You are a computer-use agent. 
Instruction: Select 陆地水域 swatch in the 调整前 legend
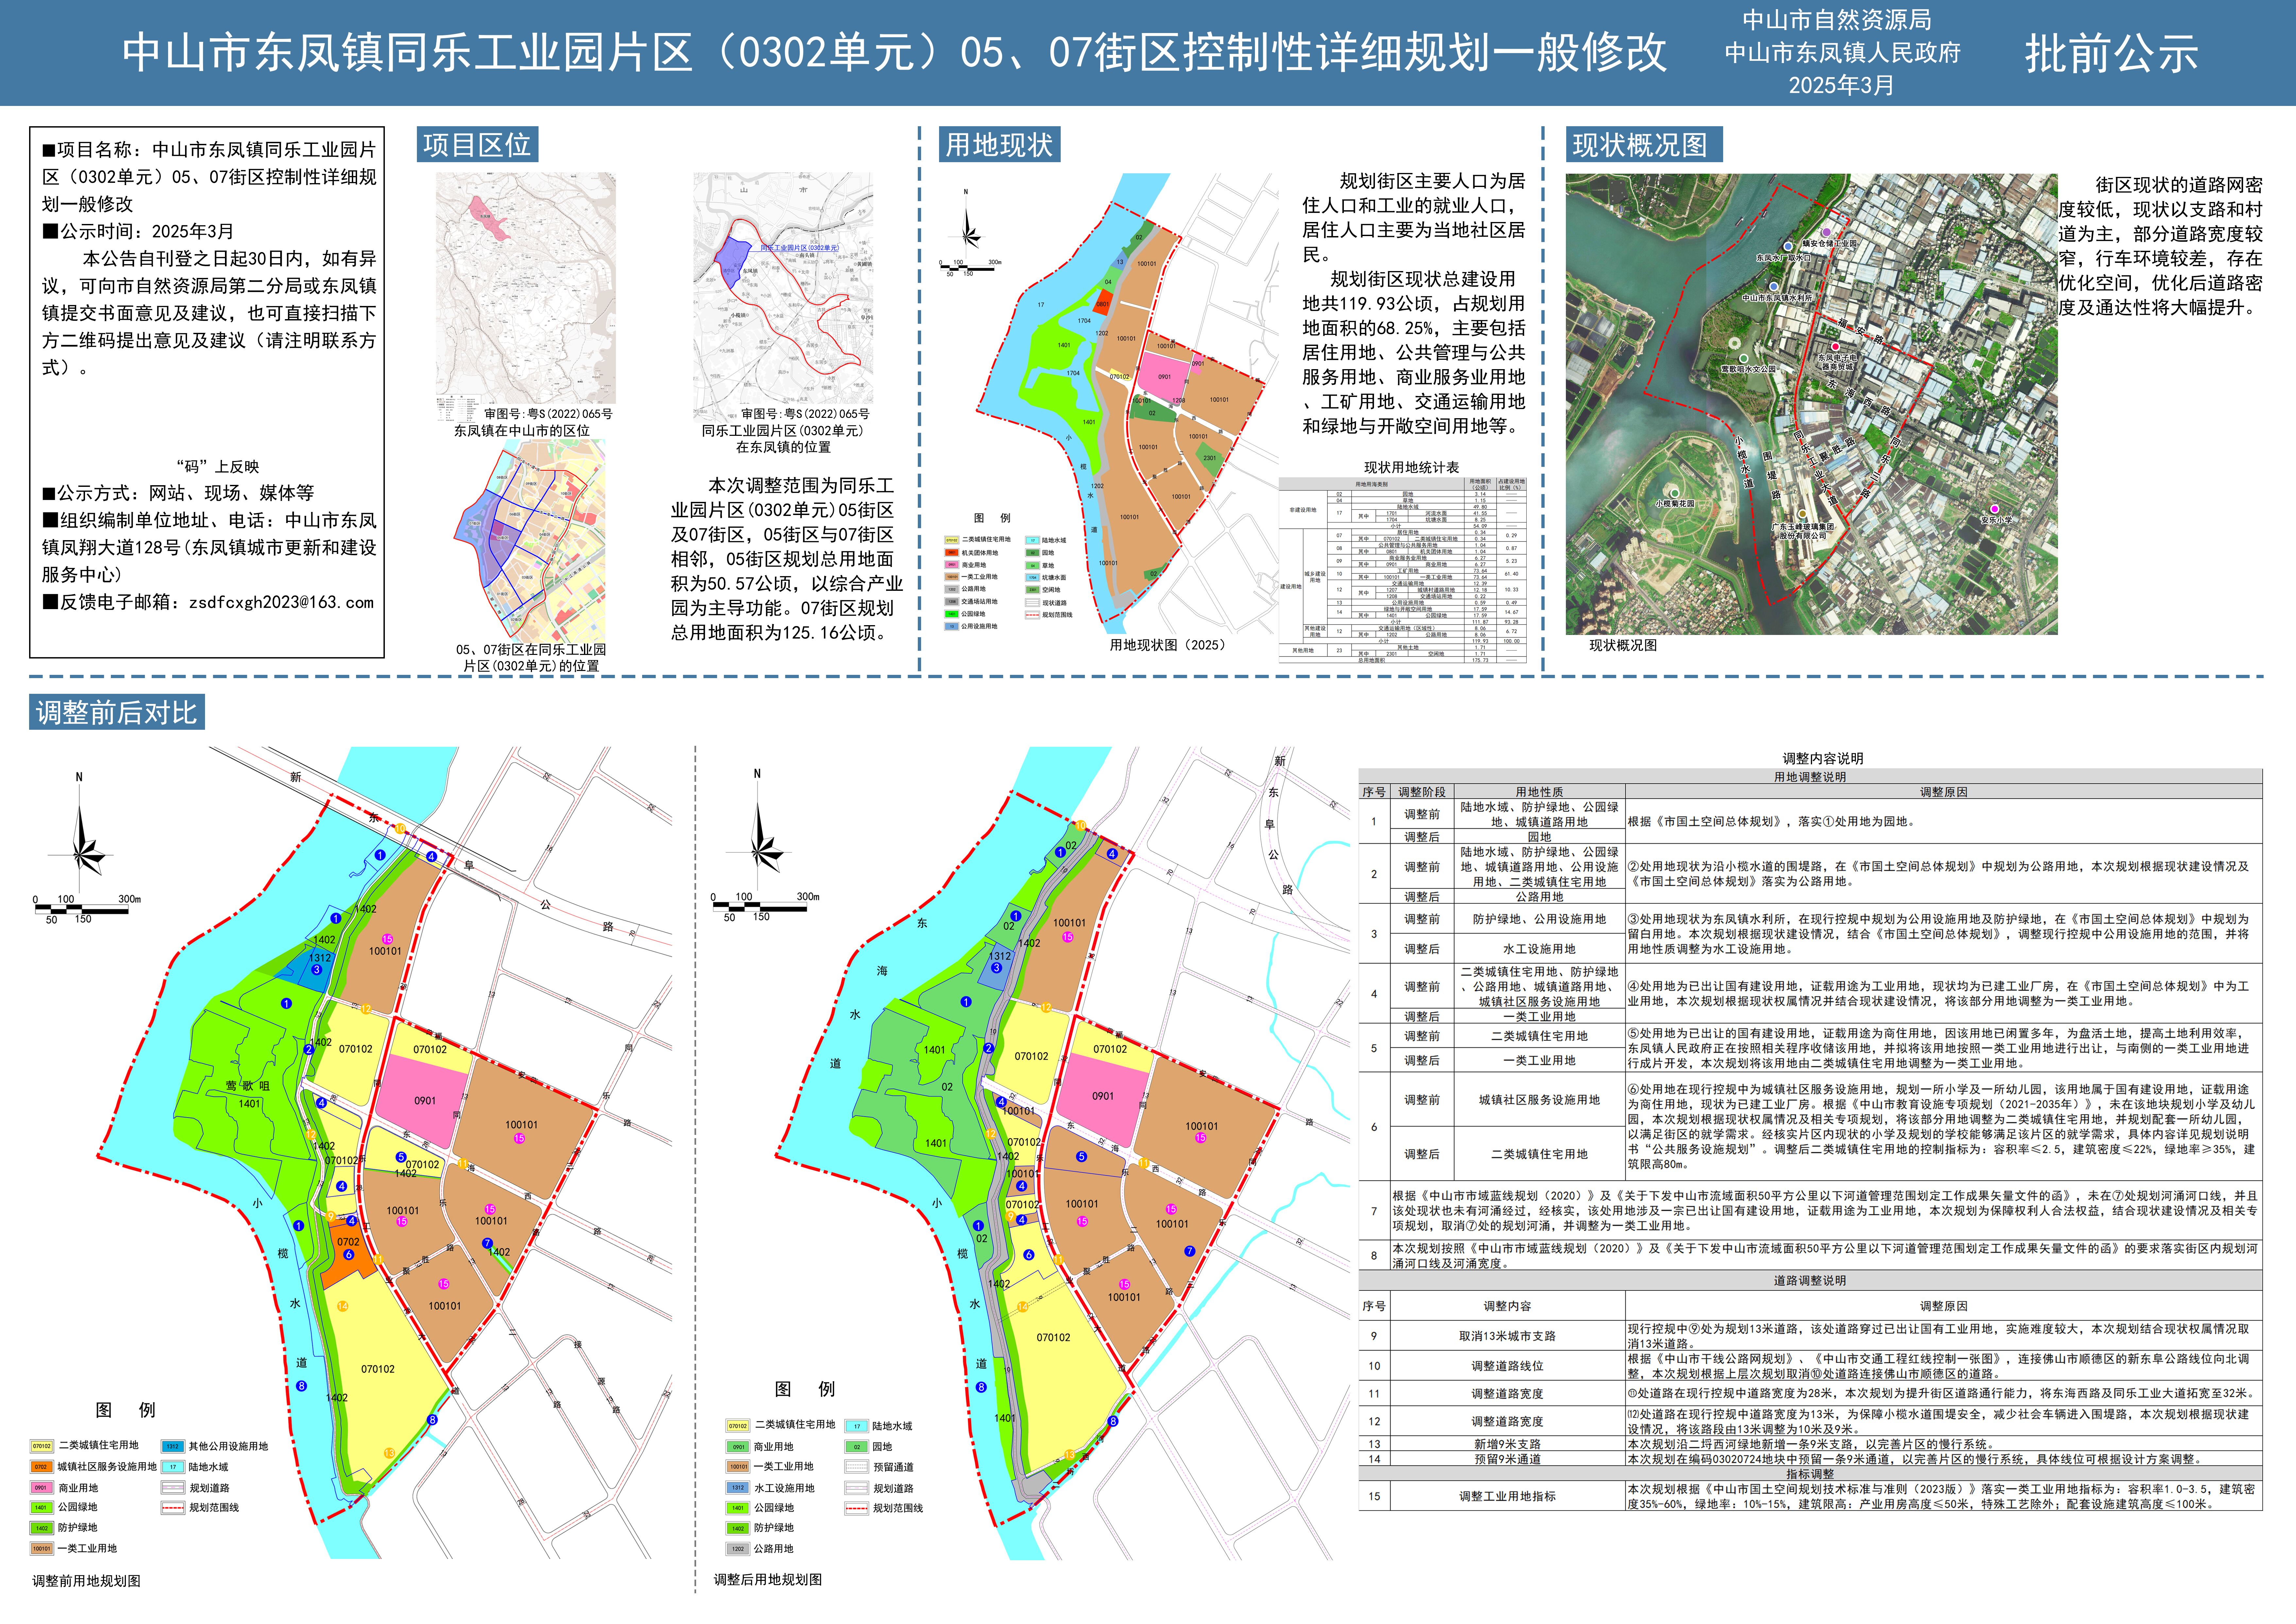173,1467
